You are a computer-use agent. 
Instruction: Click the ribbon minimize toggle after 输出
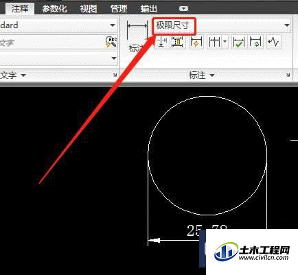click(x=183, y=9)
